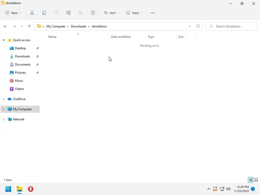Click the Copy icon in toolbar
260x195 pixels.
44,13
